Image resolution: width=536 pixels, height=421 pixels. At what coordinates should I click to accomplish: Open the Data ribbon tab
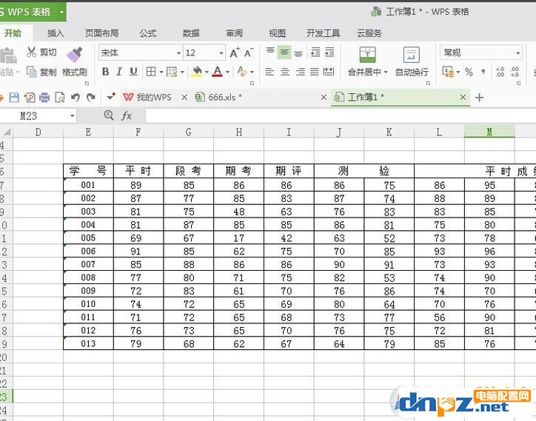click(191, 33)
